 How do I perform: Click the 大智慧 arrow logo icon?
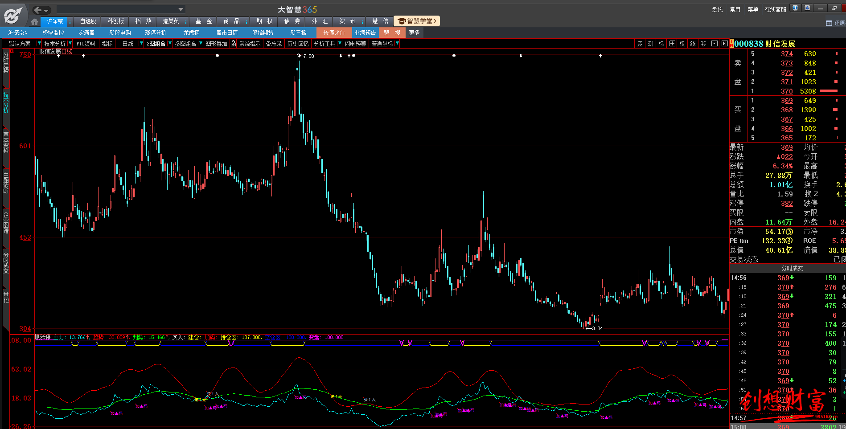click(x=13, y=15)
